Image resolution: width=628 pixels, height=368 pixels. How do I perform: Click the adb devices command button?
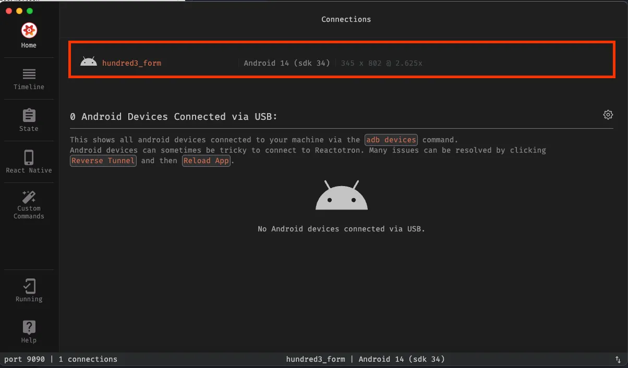[x=391, y=140]
